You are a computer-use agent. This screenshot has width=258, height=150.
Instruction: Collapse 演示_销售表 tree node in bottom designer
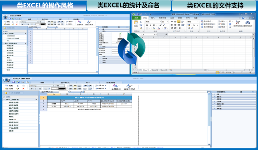click(4, 100)
